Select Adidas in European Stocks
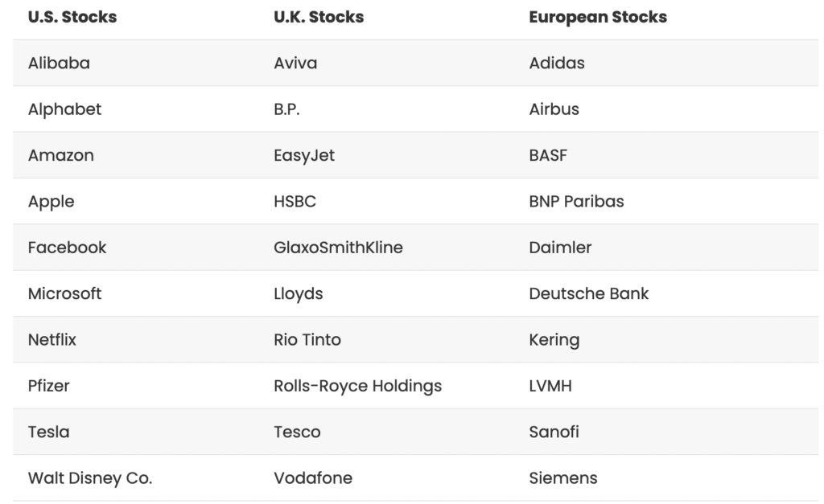The width and height of the screenshot is (824, 504). pyautogui.click(x=557, y=63)
